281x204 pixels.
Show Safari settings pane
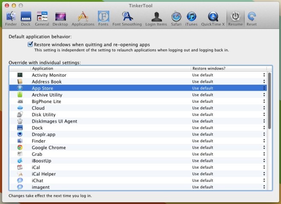[x=176, y=19]
